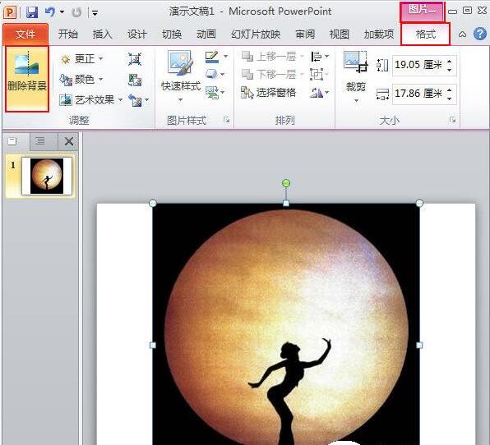Click the Align objects icon

pyautogui.click(x=316, y=57)
